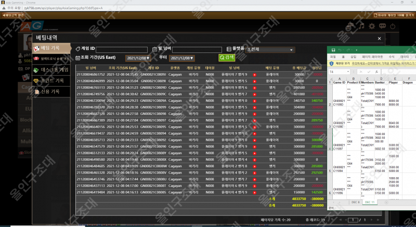Viewport: 416px width, 227px height.
Task: Play replay for bill 211208046720094
Action: click(254, 101)
